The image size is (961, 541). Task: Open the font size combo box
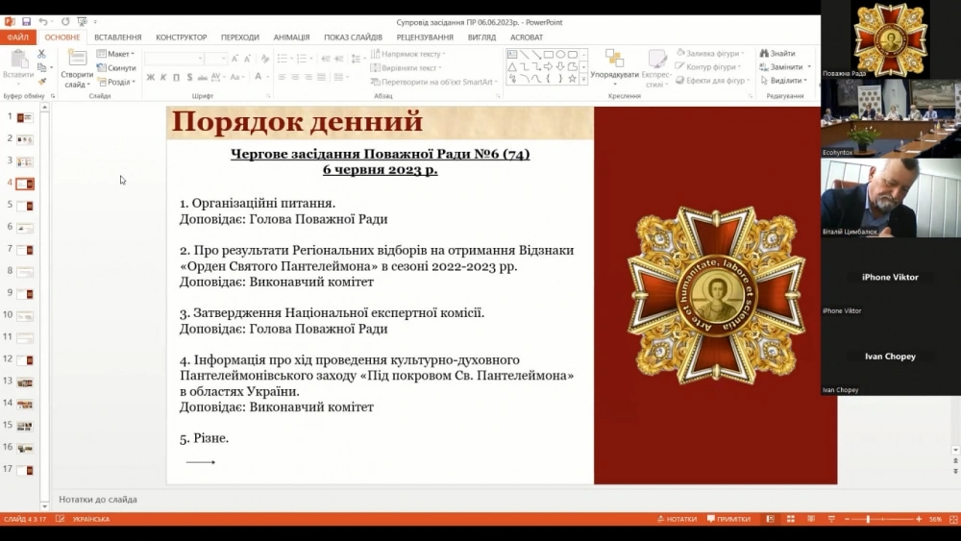[x=215, y=59]
